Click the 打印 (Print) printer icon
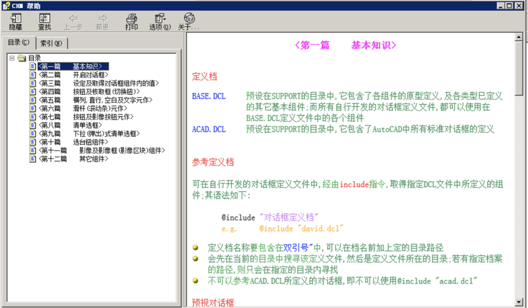The image size is (528, 308). coord(131,22)
